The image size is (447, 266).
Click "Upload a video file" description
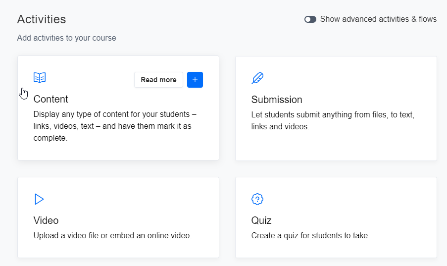pos(112,235)
